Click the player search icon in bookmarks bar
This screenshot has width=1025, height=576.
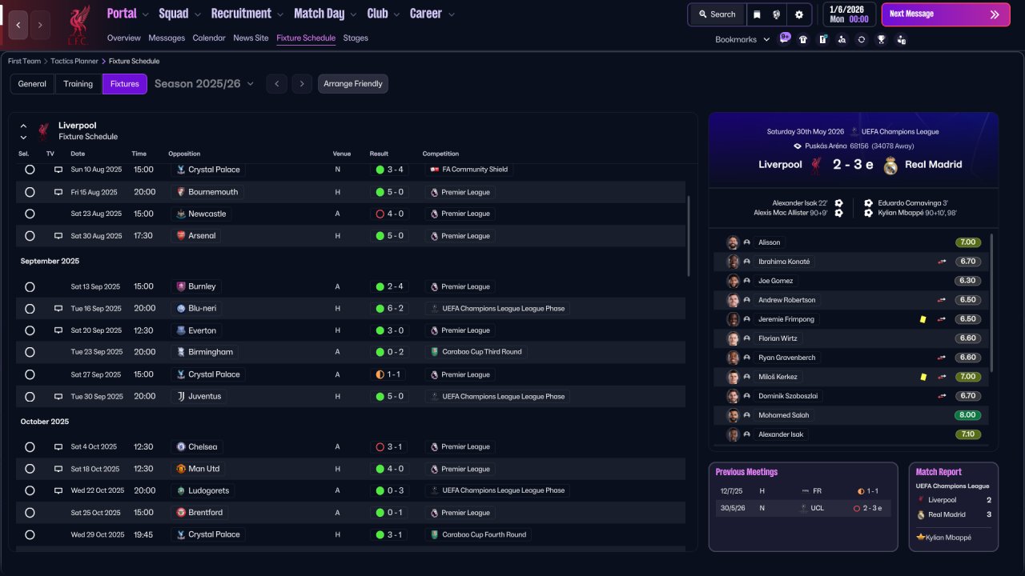pos(842,39)
